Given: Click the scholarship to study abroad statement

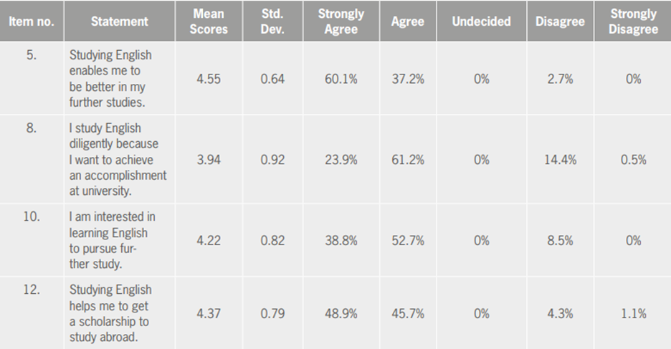Looking at the screenshot, I should coord(110,313).
